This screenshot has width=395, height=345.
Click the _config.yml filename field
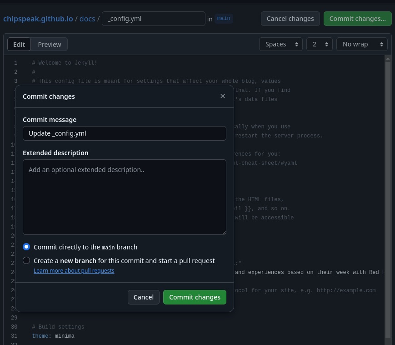(153, 19)
